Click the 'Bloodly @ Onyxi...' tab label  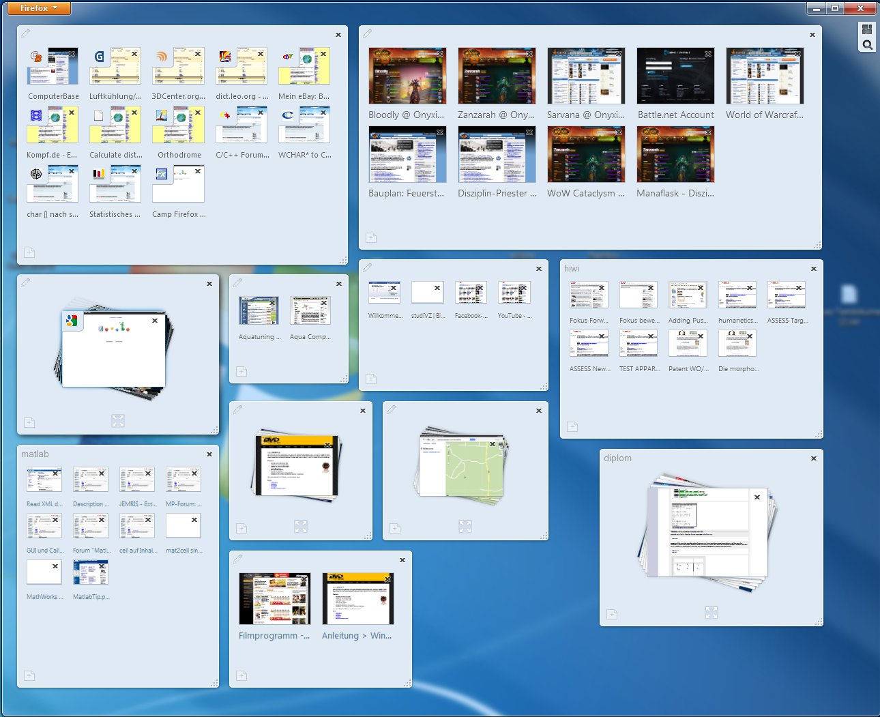[406, 115]
